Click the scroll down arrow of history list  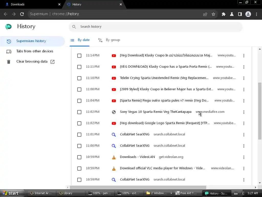coord(260,183)
